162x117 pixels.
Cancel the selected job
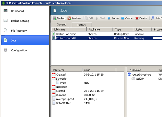(x=127, y=18)
